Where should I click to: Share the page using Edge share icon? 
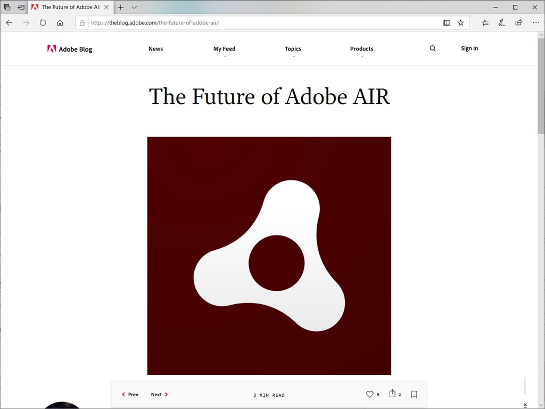pos(518,23)
